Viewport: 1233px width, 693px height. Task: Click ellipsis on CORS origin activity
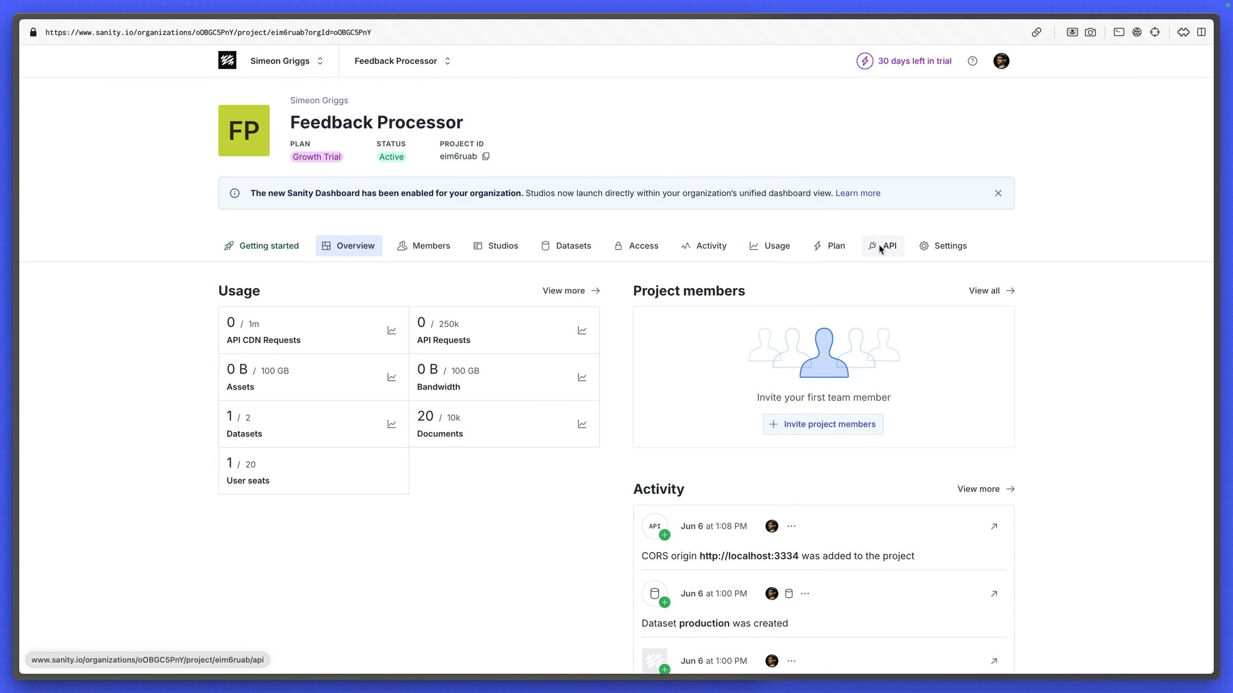[791, 526]
